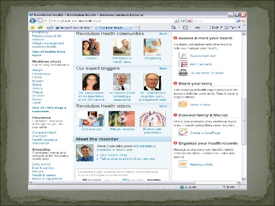Click the RSS Feeds icon
Screen dimensions: 275x206
185,27
